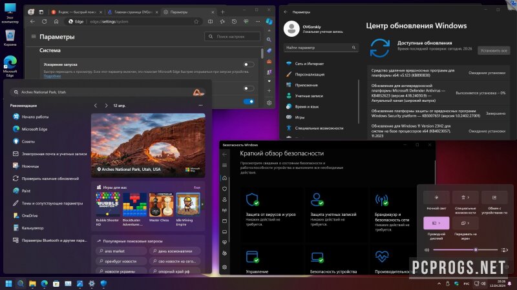Expand cast to screen quick setting

465,223
